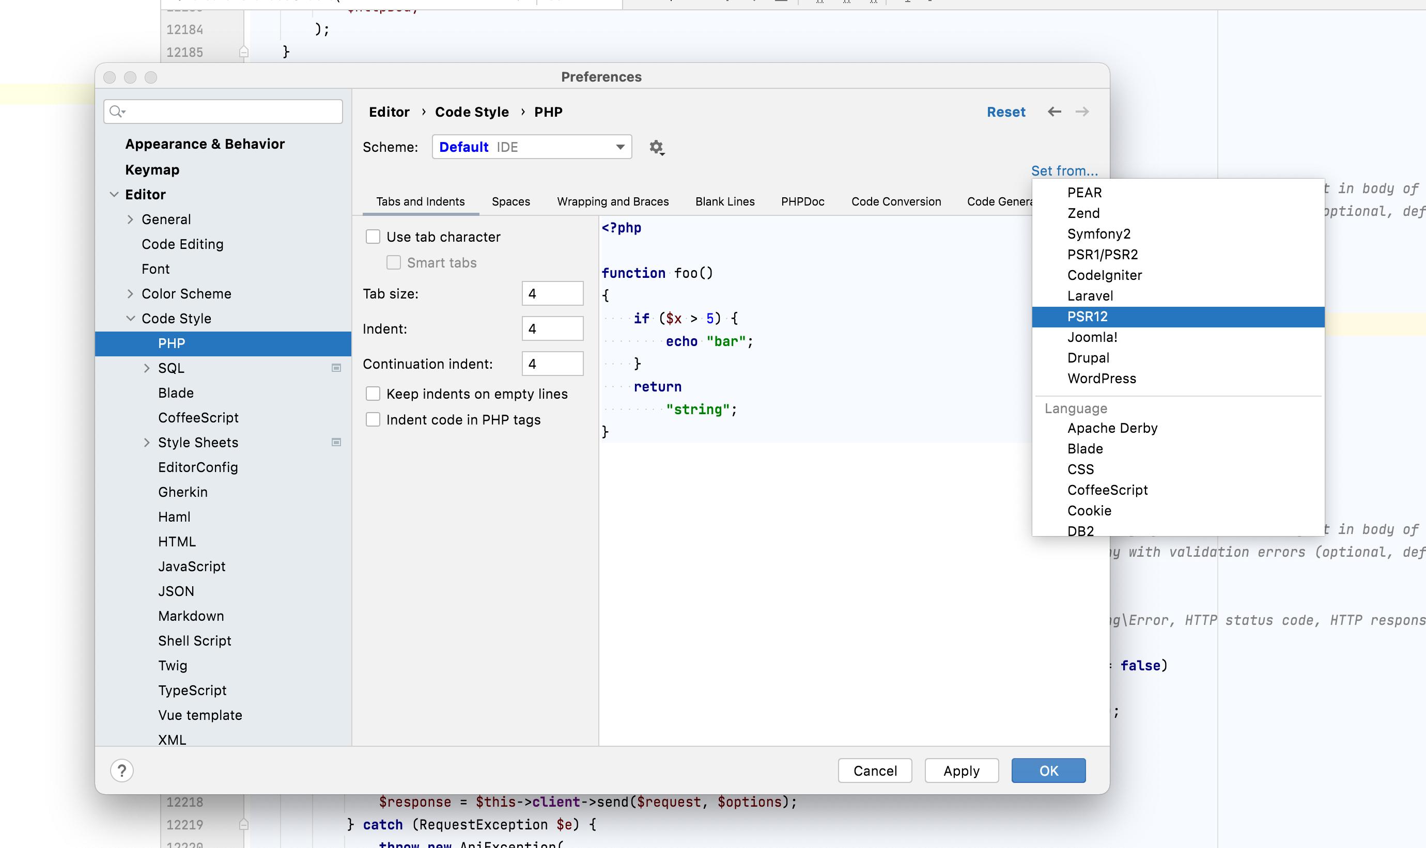The height and width of the screenshot is (848, 1426).
Task: Click the help question mark icon
Action: 122,771
